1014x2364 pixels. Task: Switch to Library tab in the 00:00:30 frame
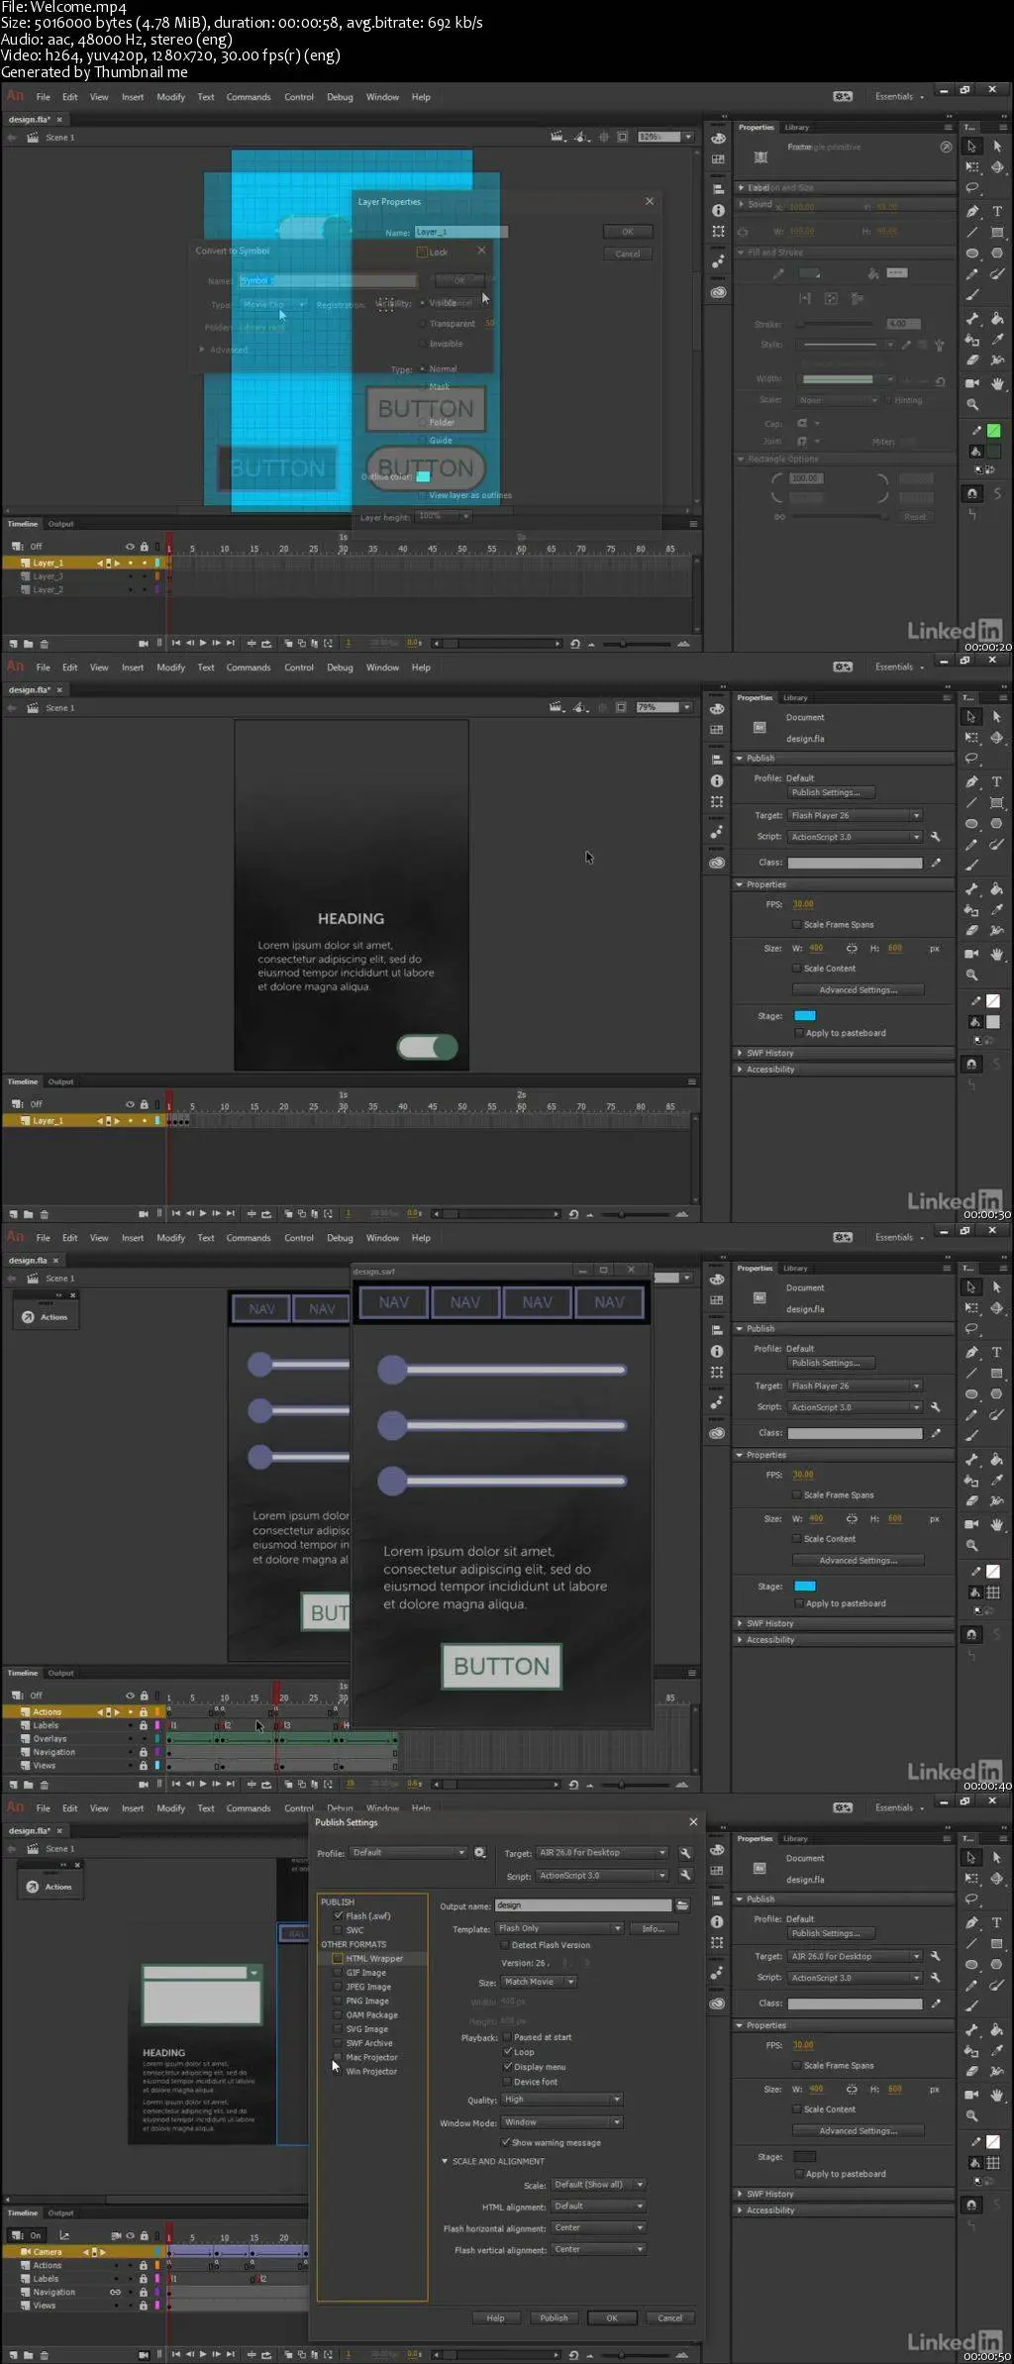(x=795, y=697)
